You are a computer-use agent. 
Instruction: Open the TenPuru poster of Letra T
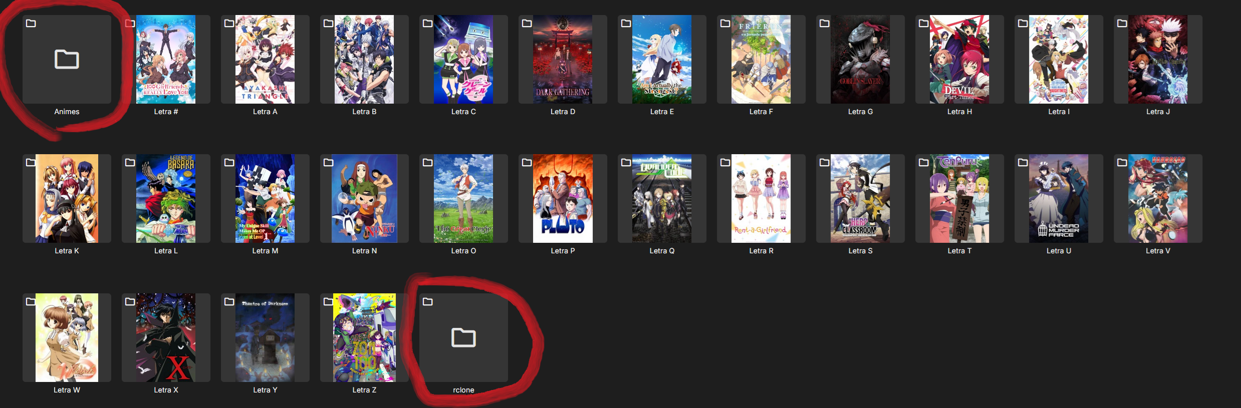(959, 198)
